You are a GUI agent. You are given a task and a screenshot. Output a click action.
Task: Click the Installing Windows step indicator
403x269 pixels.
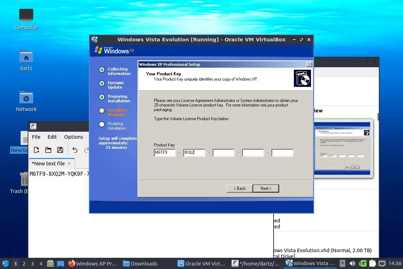tap(102, 111)
